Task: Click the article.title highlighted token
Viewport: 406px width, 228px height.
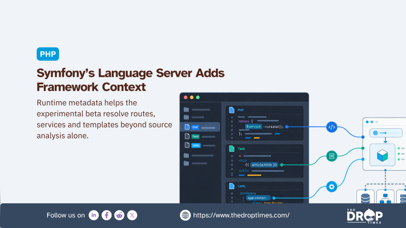Action: [264, 165]
